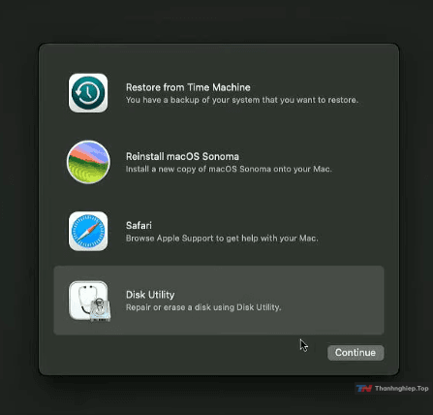This screenshot has width=433, height=415.
Task: Select the 'Safari' option title
Action: 139,225
